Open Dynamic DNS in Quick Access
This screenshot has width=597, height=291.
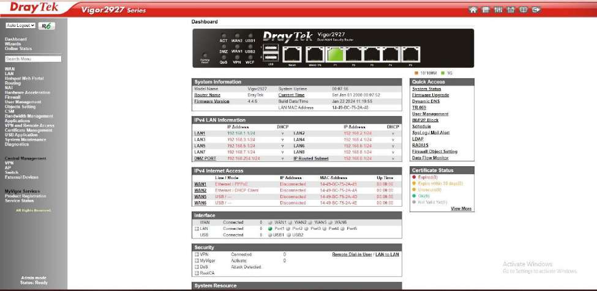click(426, 101)
